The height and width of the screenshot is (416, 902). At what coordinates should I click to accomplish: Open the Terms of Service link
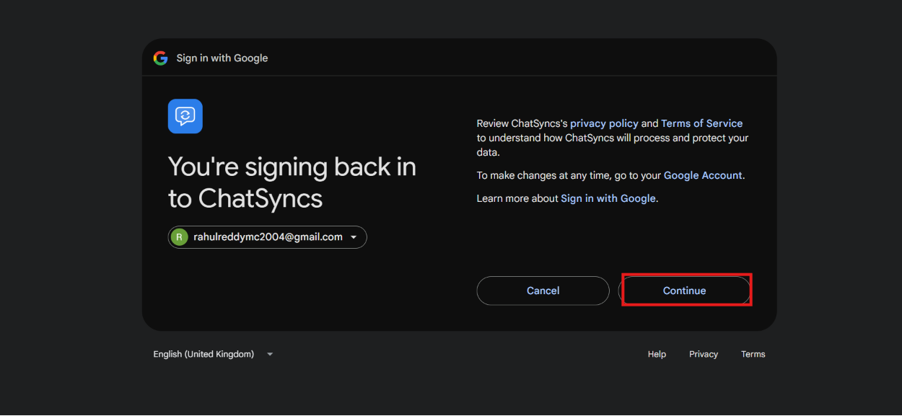tap(702, 123)
